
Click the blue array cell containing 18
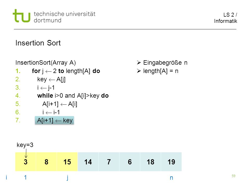coord(151,162)
